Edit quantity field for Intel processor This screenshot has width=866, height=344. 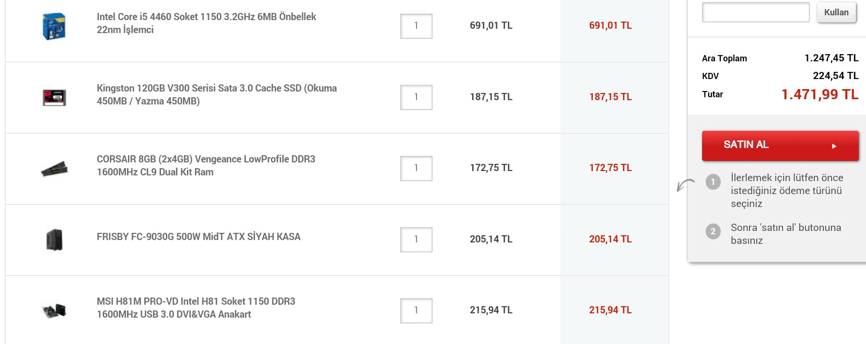pos(416,26)
